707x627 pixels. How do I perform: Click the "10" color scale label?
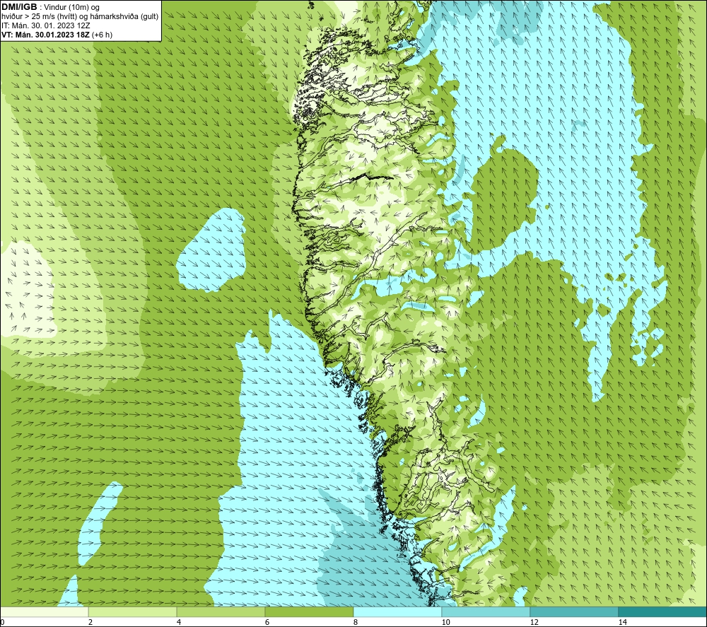tap(445, 622)
